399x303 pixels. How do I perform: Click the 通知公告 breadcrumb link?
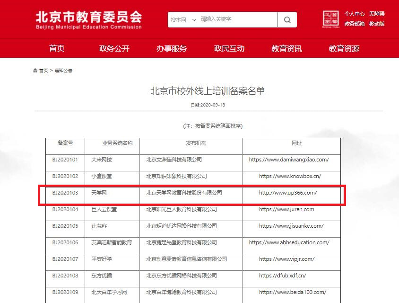[63, 71]
